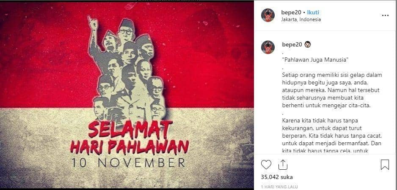Click the bepe20 username in the caption
Viewport: 397px width, 190px height.
click(x=292, y=45)
